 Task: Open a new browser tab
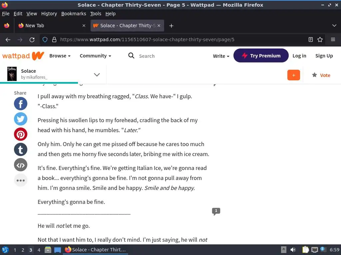tap(171, 26)
